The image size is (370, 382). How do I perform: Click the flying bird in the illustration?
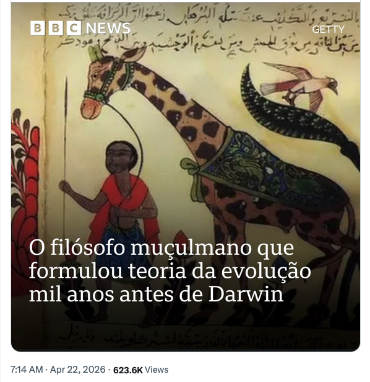(x=299, y=84)
